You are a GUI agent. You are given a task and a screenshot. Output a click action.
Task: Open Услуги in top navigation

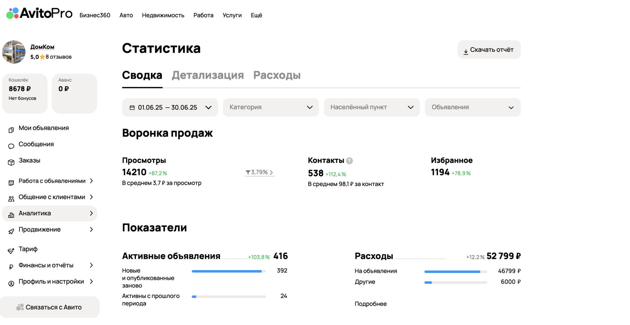(232, 15)
